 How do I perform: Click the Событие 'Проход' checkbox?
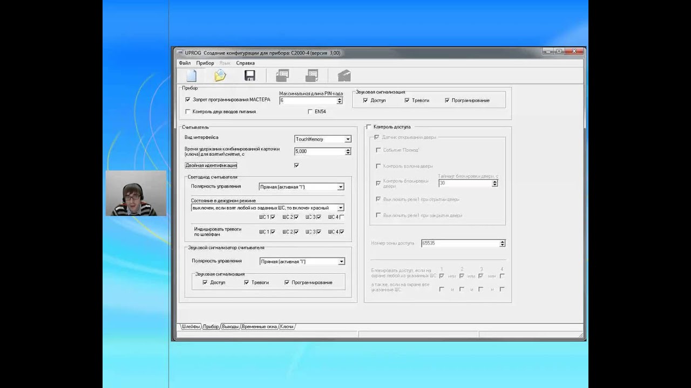[x=378, y=150]
